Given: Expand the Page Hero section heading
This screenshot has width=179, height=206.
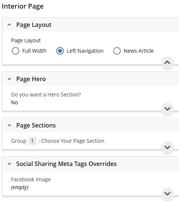Looking at the screenshot, I should pos(31,79).
